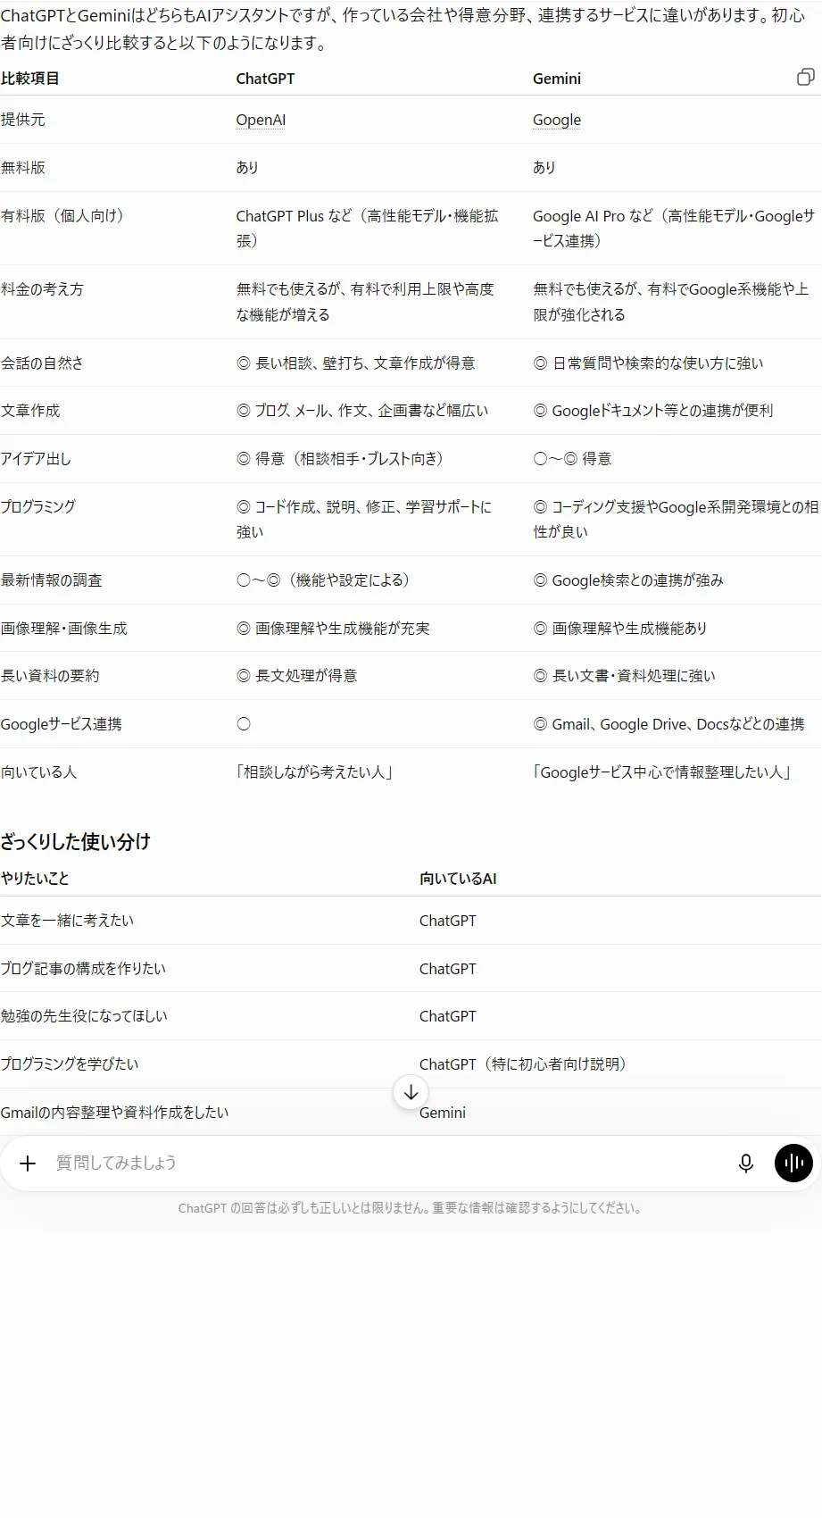822x1518 pixels.
Task: Launch voice mode with the black waveform button
Action: [793, 1163]
